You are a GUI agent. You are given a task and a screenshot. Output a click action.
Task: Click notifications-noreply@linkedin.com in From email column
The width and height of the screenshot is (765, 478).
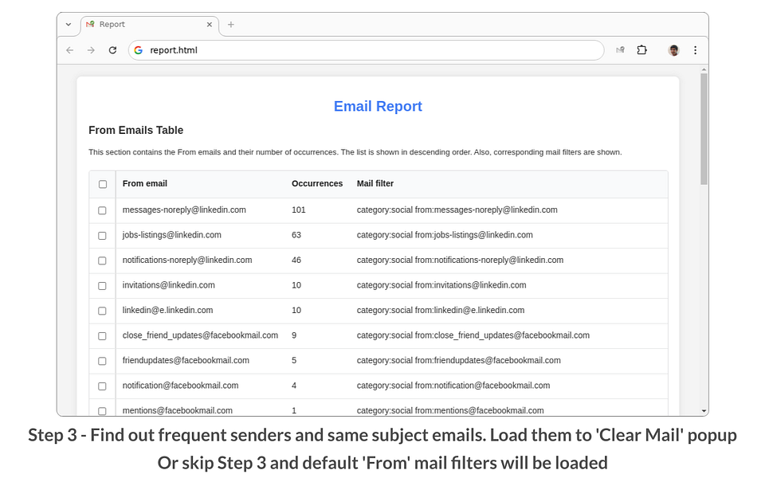pyautogui.click(x=187, y=260)
